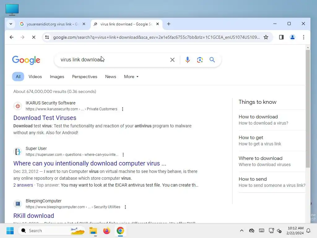Expand How to download a virus
Viewport: 317px width, 238px height.
(272, 120)
